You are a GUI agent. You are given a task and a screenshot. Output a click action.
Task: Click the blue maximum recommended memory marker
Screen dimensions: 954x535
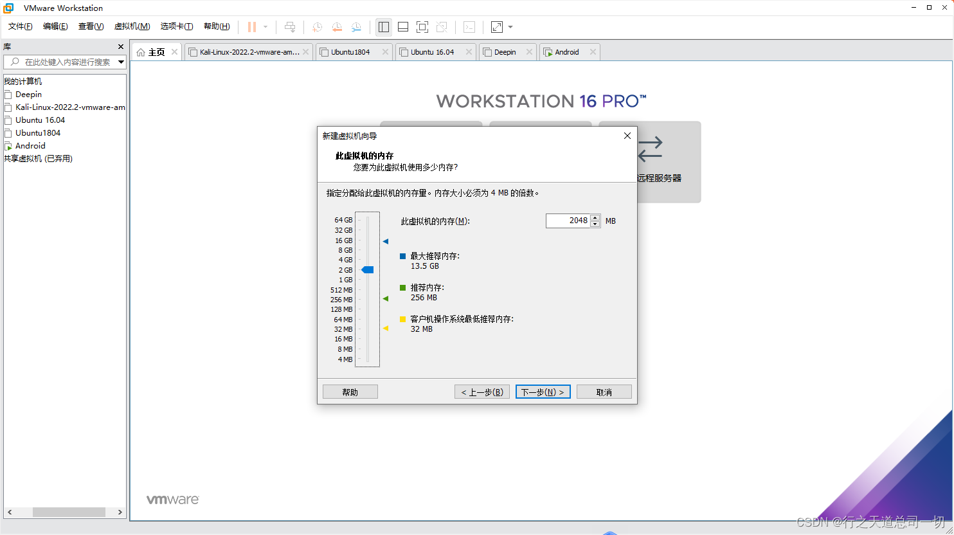pos(386,241)
